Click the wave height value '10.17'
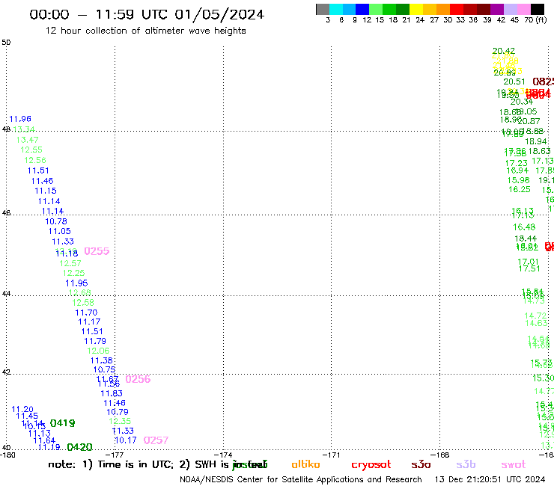The image size is (554, 486). coord(126,440)
